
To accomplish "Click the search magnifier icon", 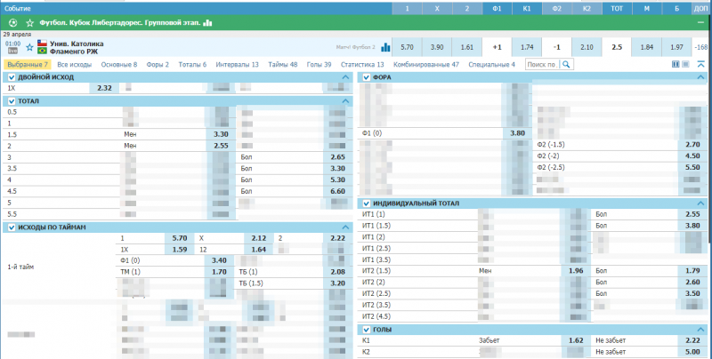I will point(565,65).
